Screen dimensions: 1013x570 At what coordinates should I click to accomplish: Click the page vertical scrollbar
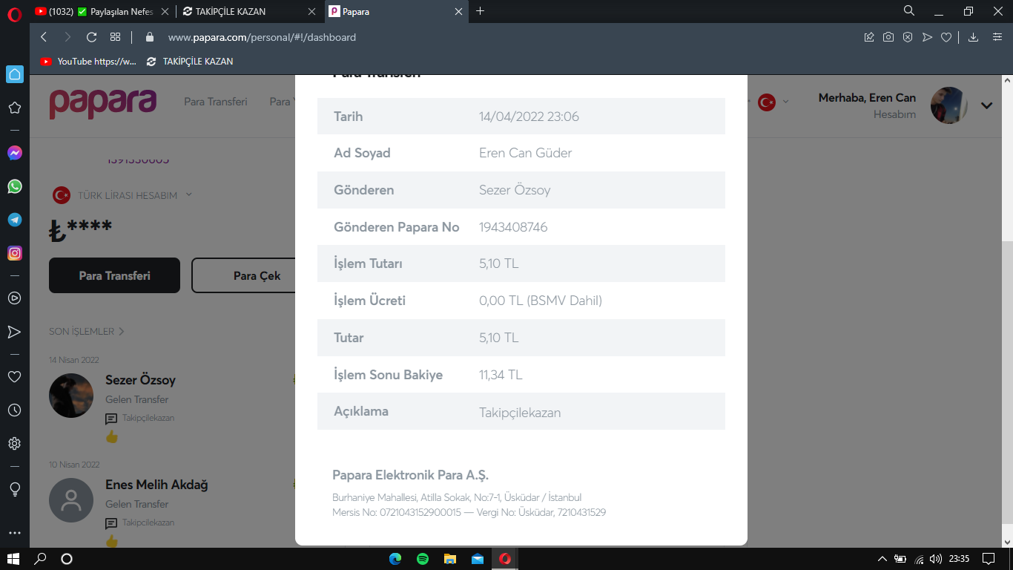1007,384
